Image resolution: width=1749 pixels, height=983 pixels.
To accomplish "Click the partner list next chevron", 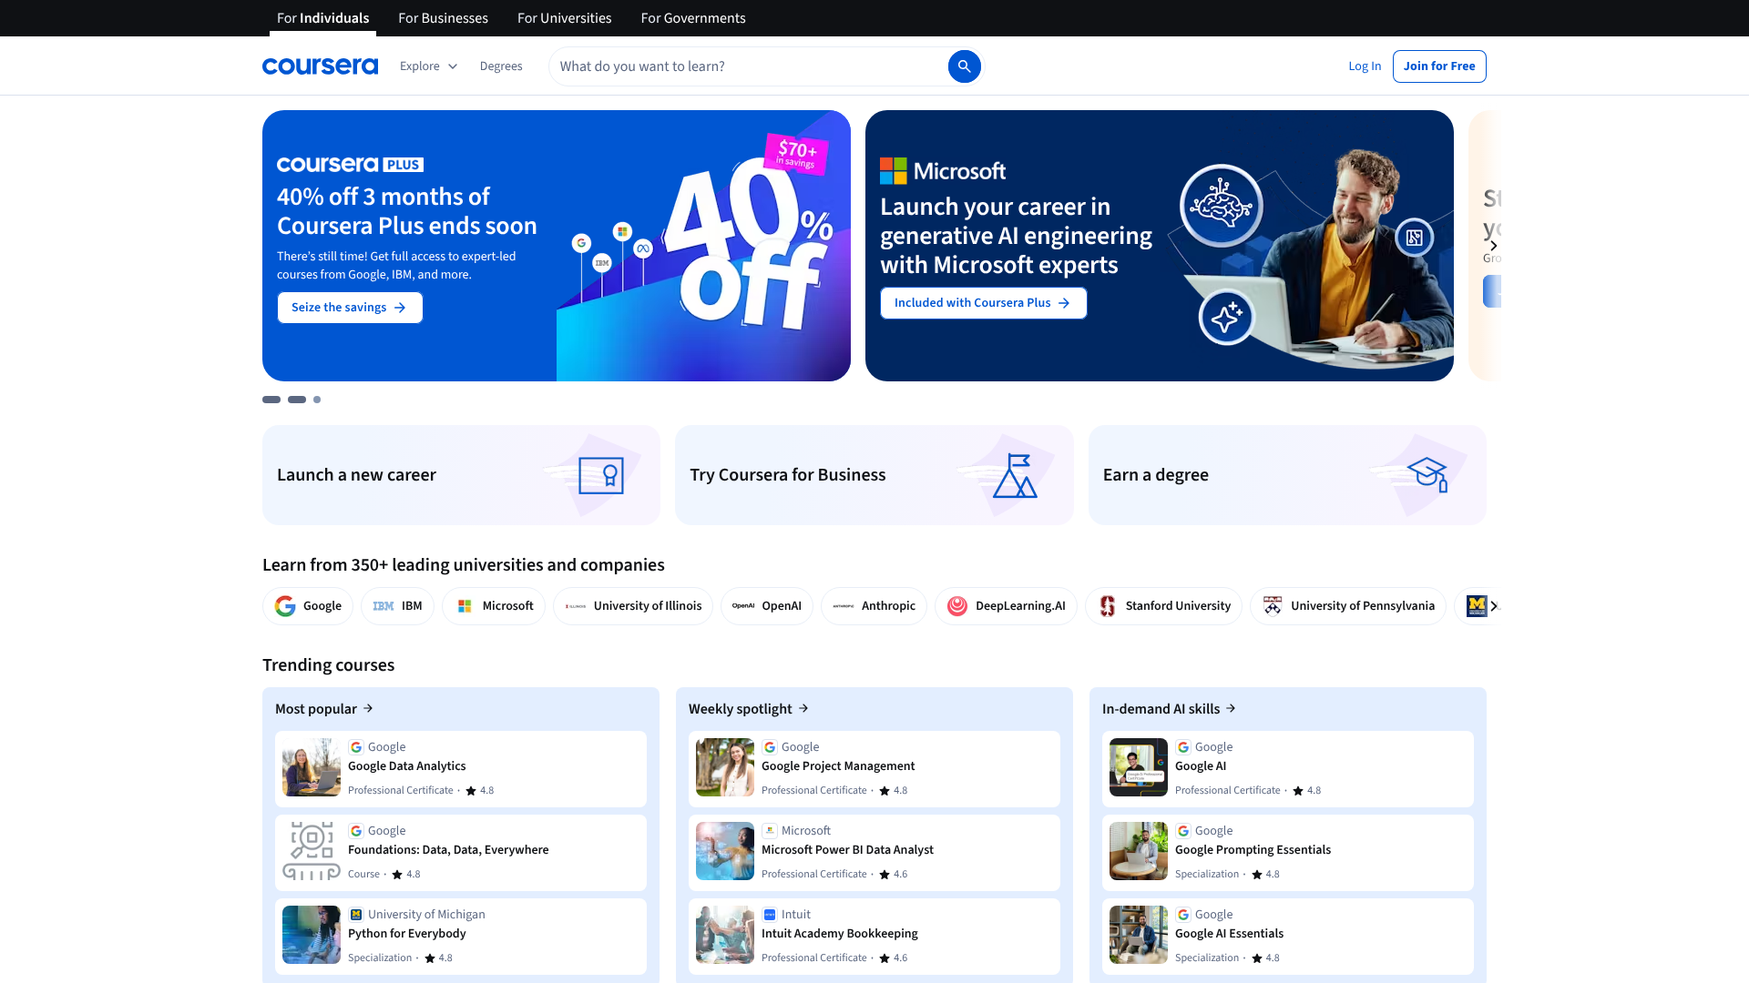I will tap(1494, 605).
